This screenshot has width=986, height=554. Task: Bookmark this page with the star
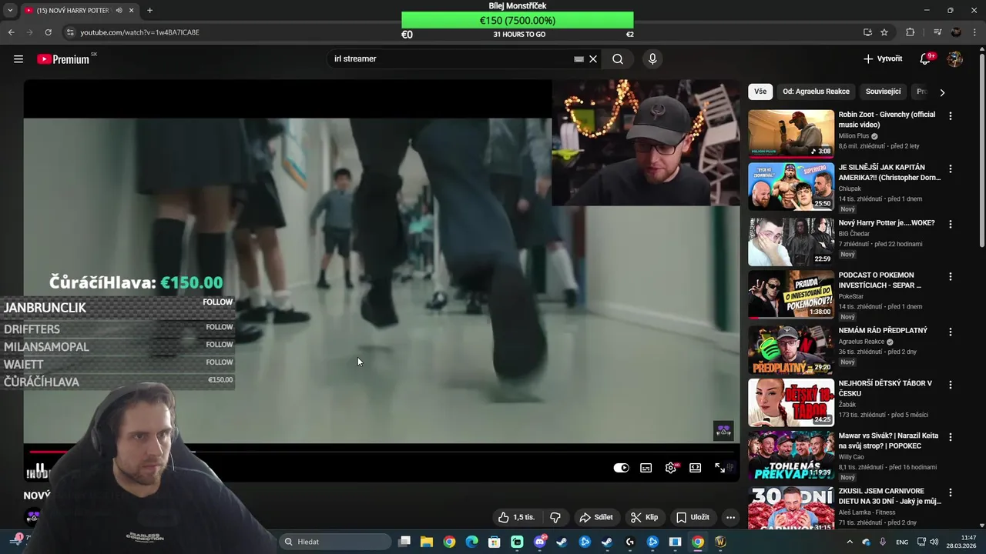click(x=884, y=32)
